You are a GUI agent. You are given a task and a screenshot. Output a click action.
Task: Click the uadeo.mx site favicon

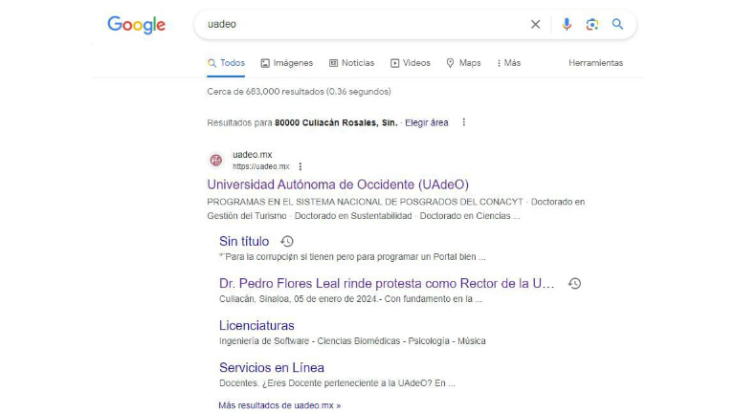[216, 160]
